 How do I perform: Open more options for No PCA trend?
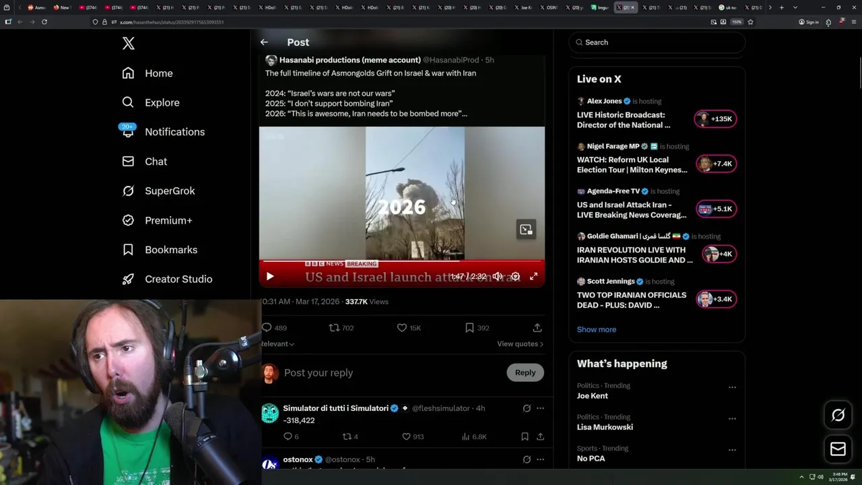coord(732,450)
